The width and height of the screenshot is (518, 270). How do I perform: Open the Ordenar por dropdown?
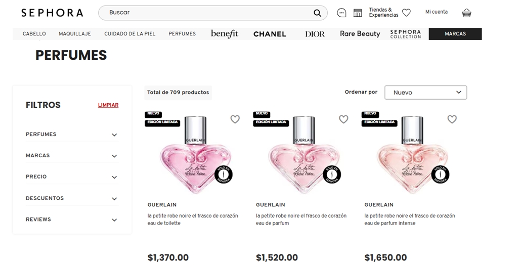(x=425, y=93)
